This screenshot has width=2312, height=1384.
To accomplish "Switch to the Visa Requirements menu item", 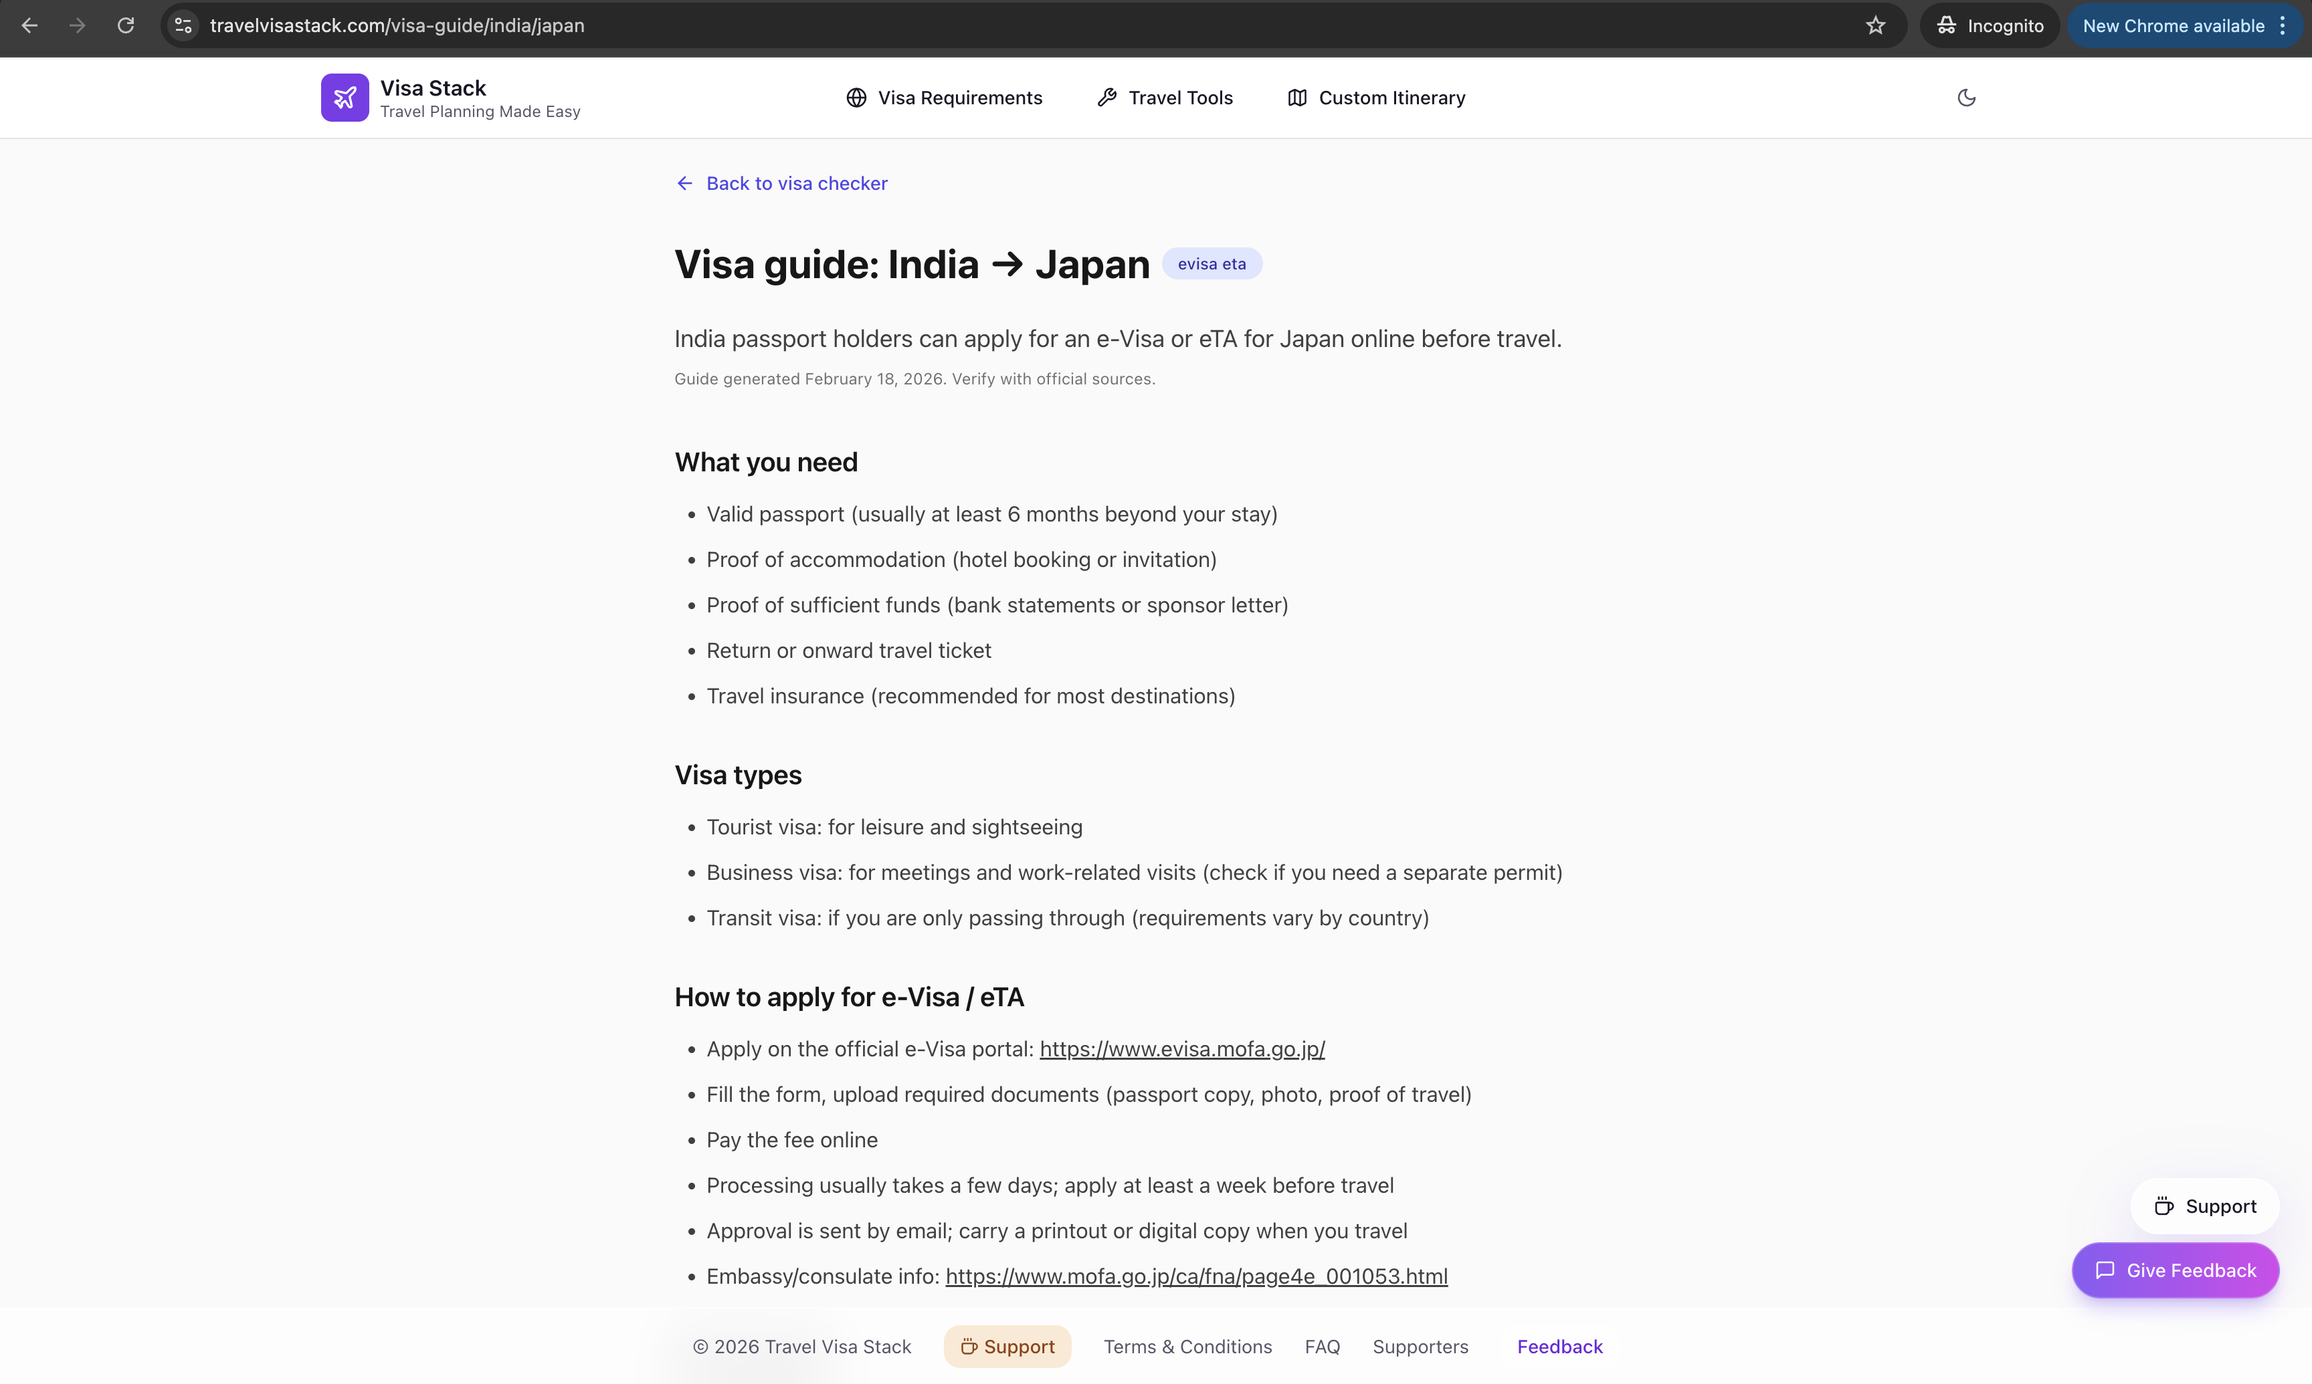I will (x=960, y=97).
